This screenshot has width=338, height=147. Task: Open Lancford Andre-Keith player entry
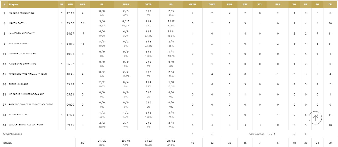point(22,33)
